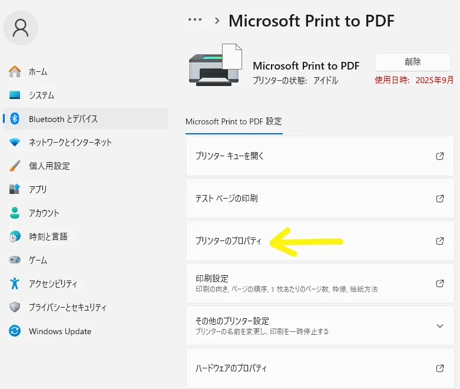Screen dimensions: 460x389
Task: Open アプリ in the sidebar
Action: click(x=38, y=190)
